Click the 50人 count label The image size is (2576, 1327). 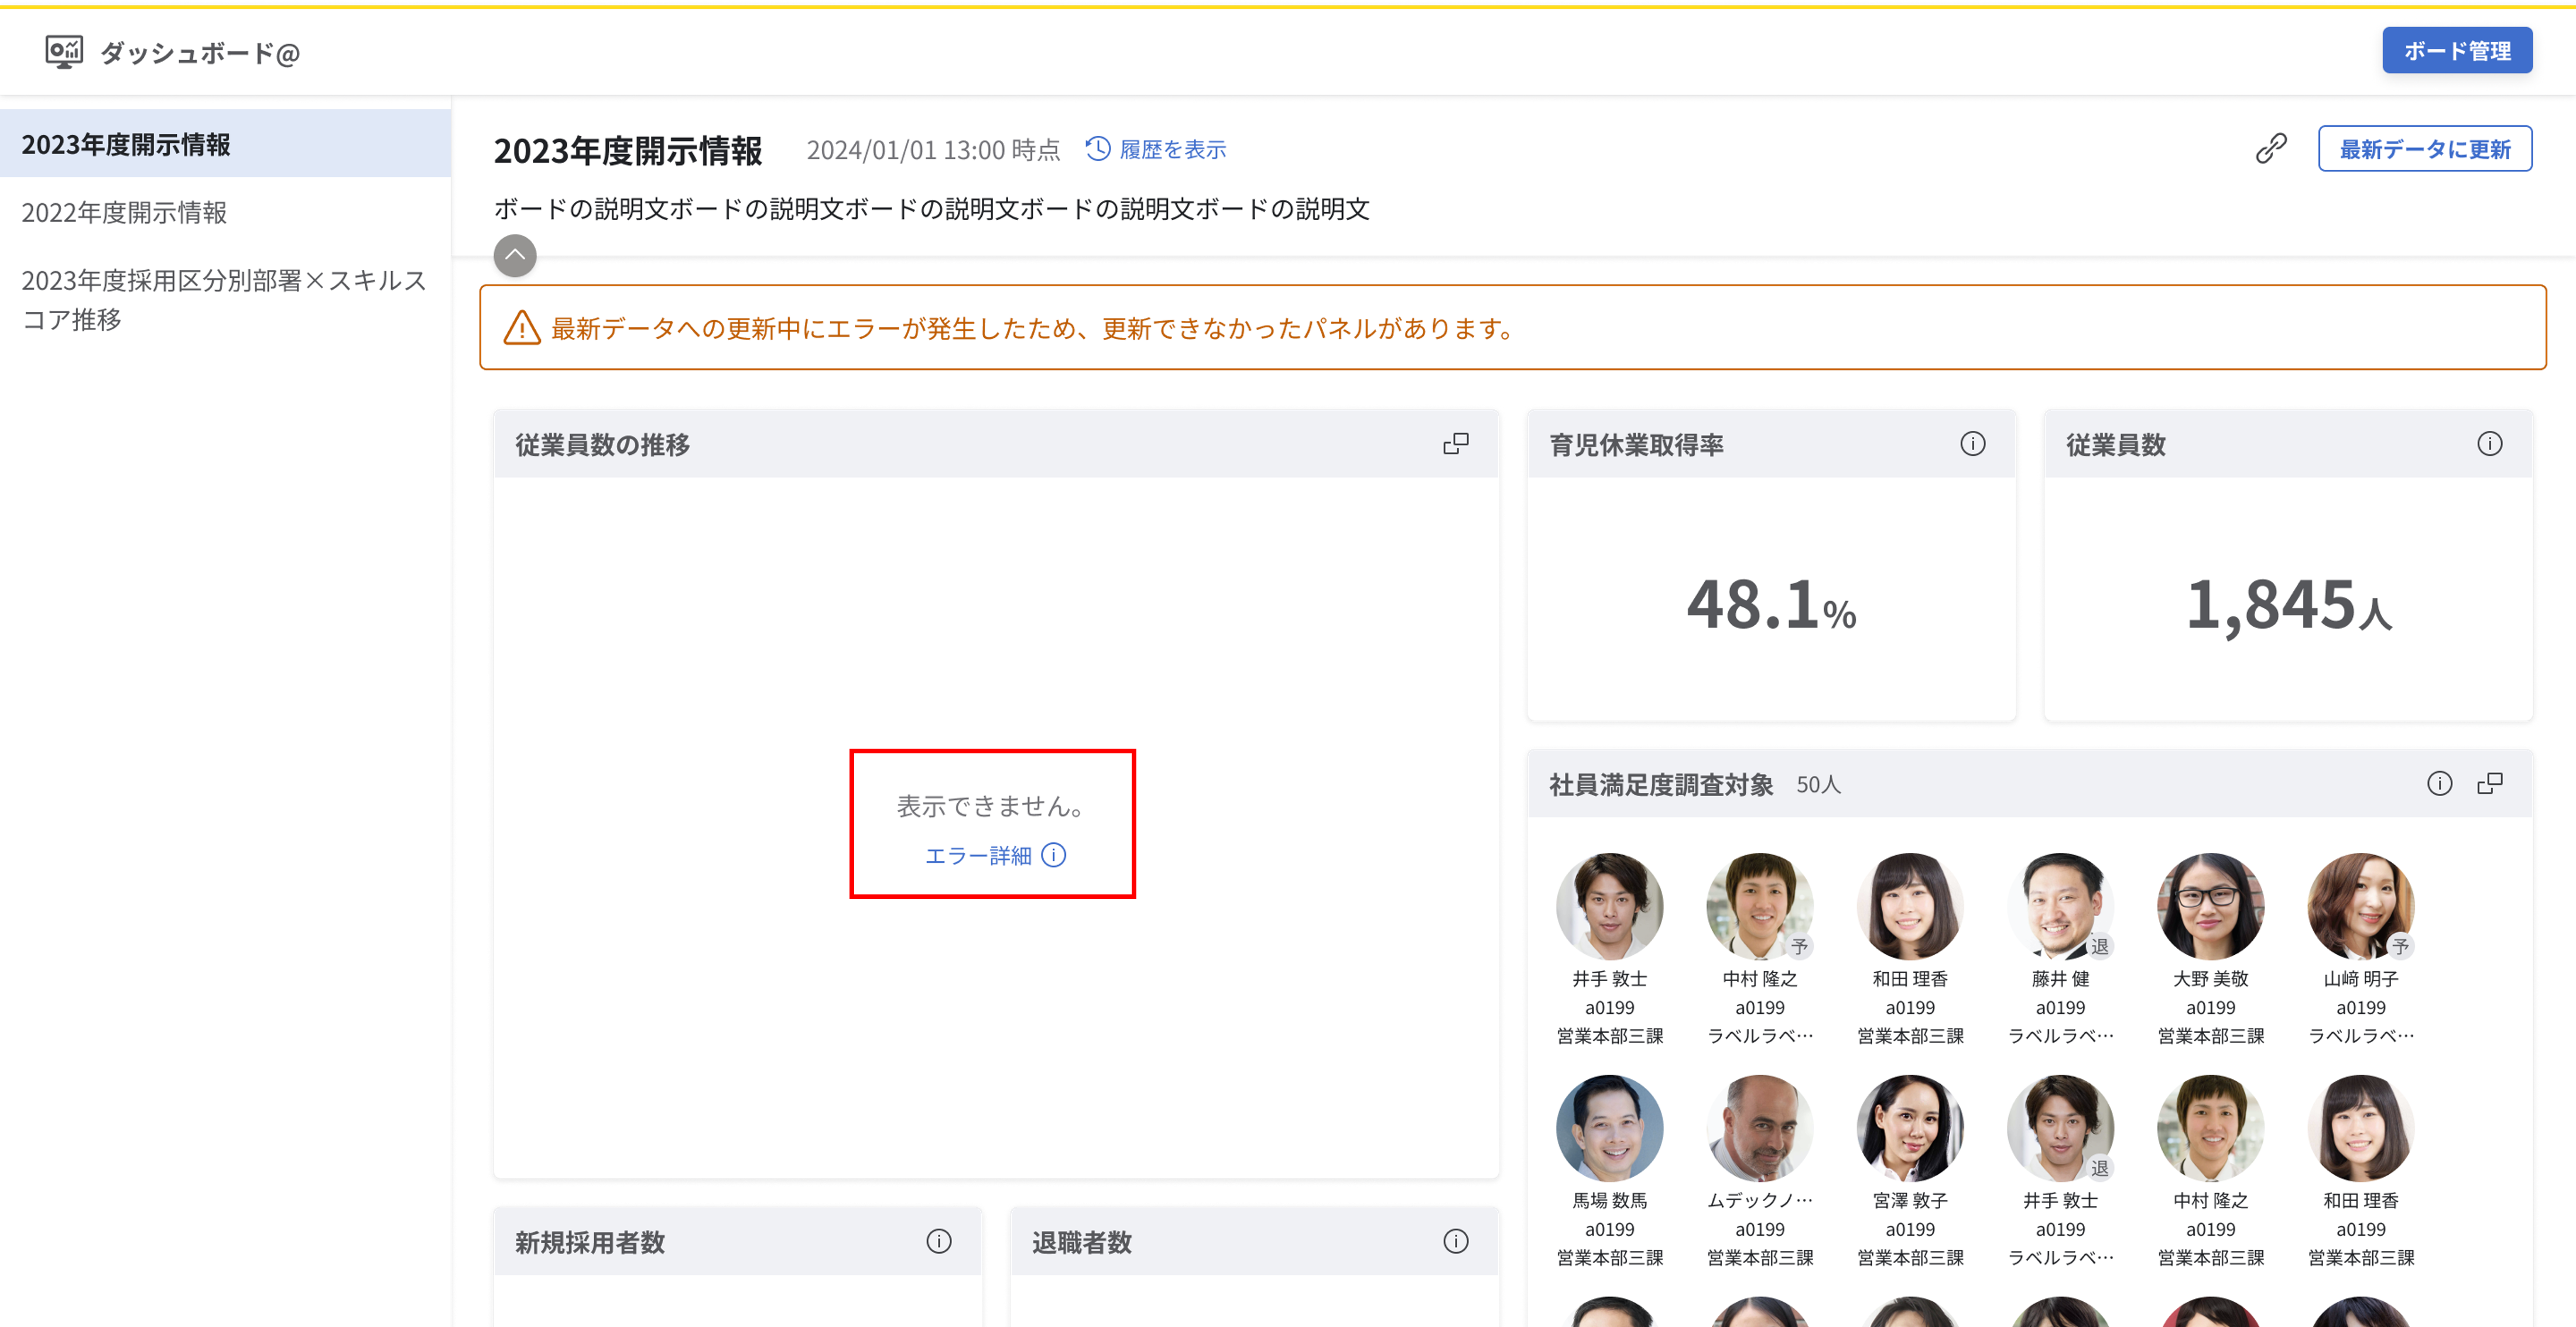(x=1818, y=784)
